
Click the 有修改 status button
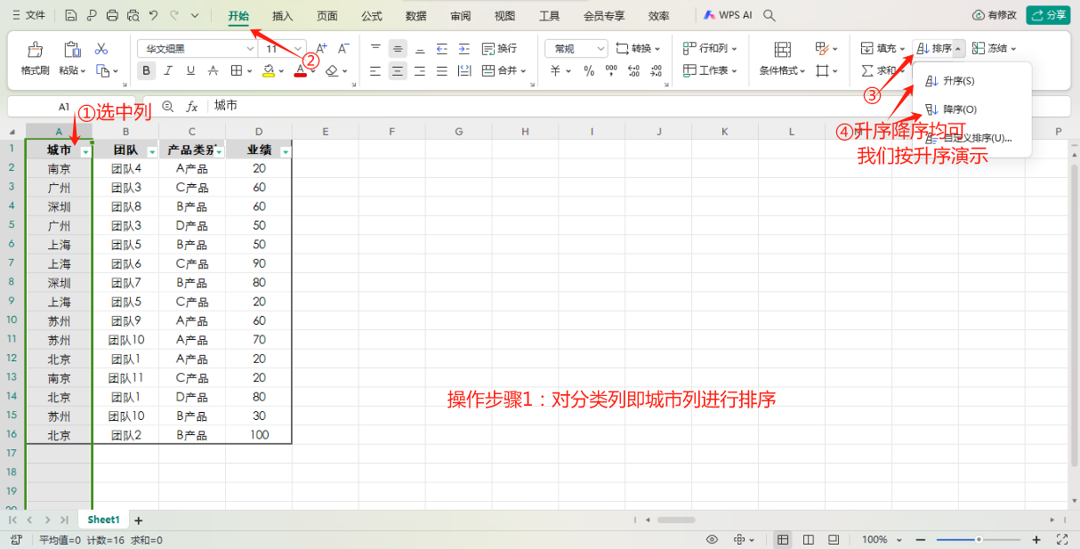[994, 15]
